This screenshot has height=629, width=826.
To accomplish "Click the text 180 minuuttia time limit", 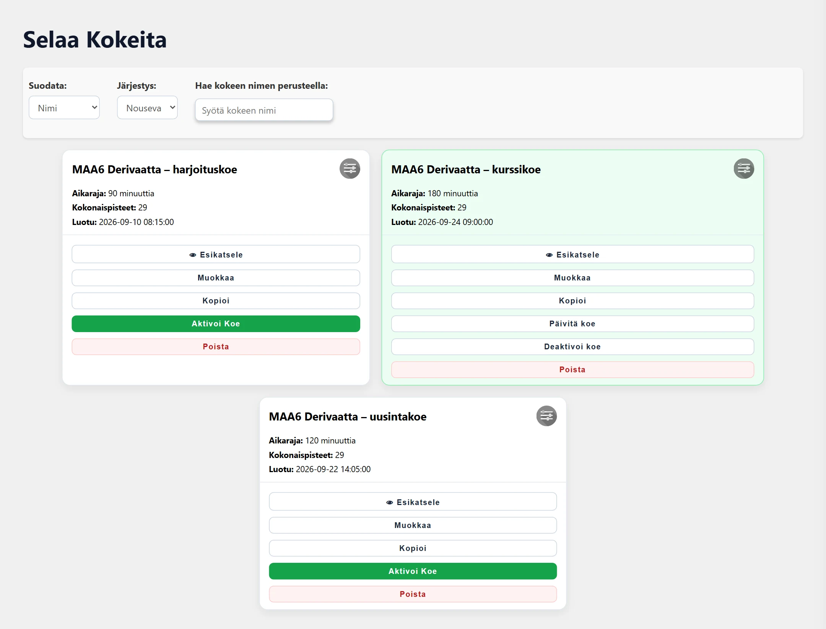I will point(453,193).
